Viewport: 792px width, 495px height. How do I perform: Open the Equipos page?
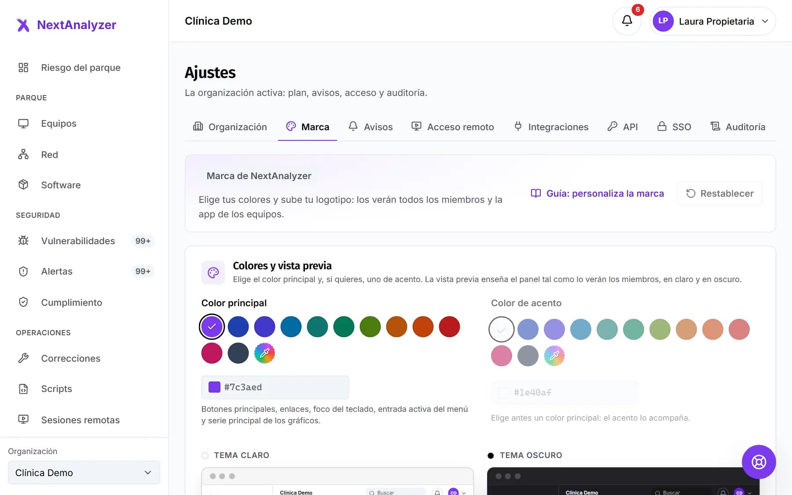click(x=84, y=124)
